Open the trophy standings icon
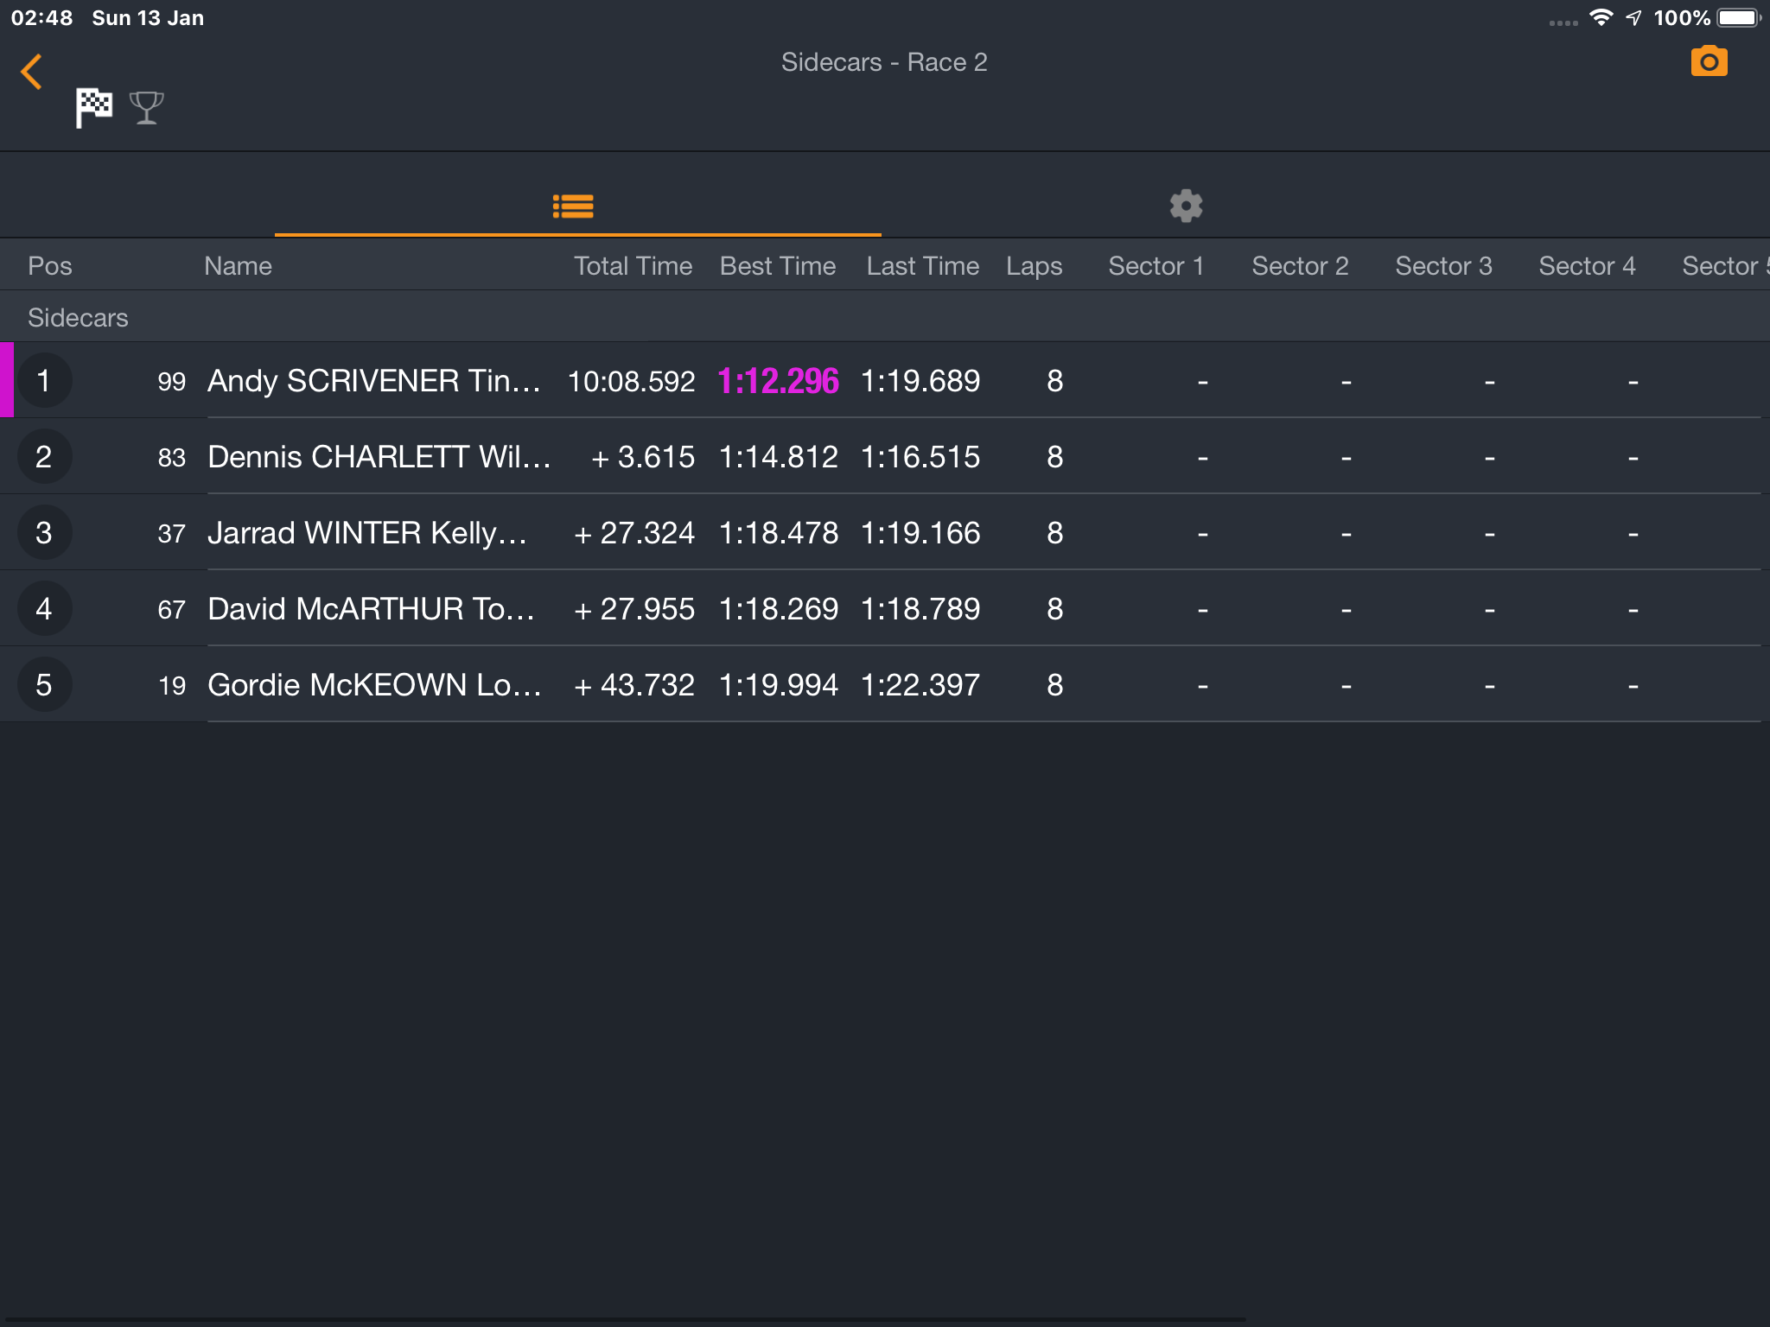Viewport: 1770px width, 1327px height. (x=146, y=108)
